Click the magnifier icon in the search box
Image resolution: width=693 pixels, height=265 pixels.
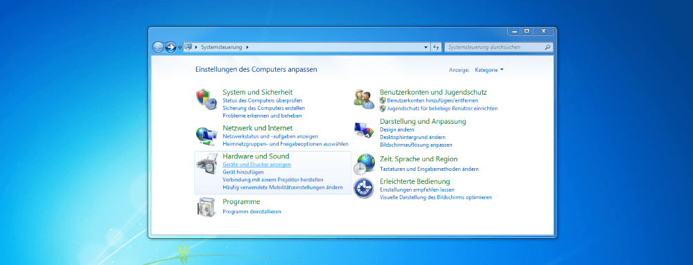coord(547,47)
